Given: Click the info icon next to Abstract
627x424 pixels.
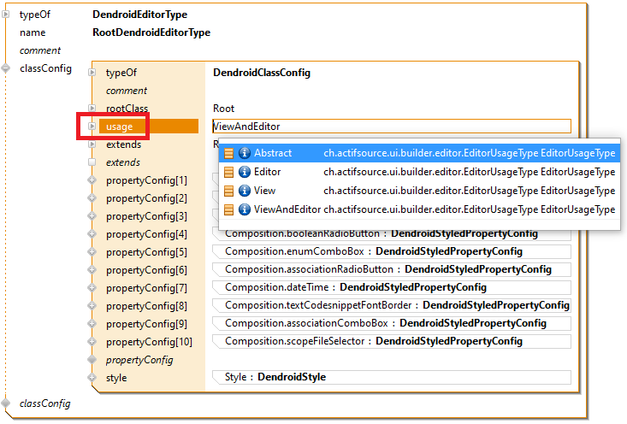Looking at the screenshot, I should [x=244, y=153].
